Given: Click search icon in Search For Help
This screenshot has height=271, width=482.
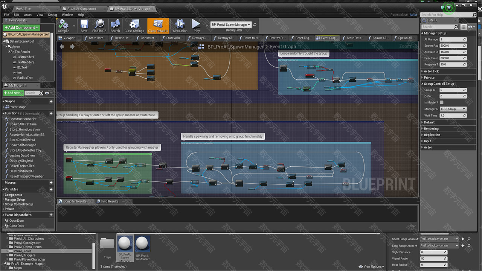Looking at the screenshot, I should tap(474, 15).
